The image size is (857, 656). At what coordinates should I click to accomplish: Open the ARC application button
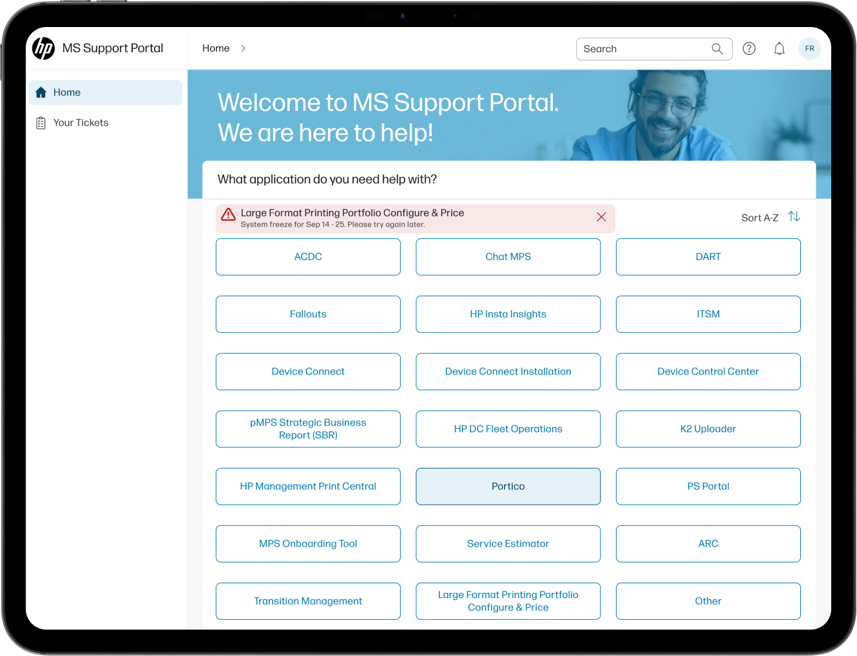coord(708,544)
